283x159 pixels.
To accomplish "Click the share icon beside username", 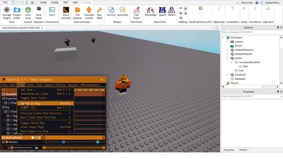I will [x=261, y=3].
